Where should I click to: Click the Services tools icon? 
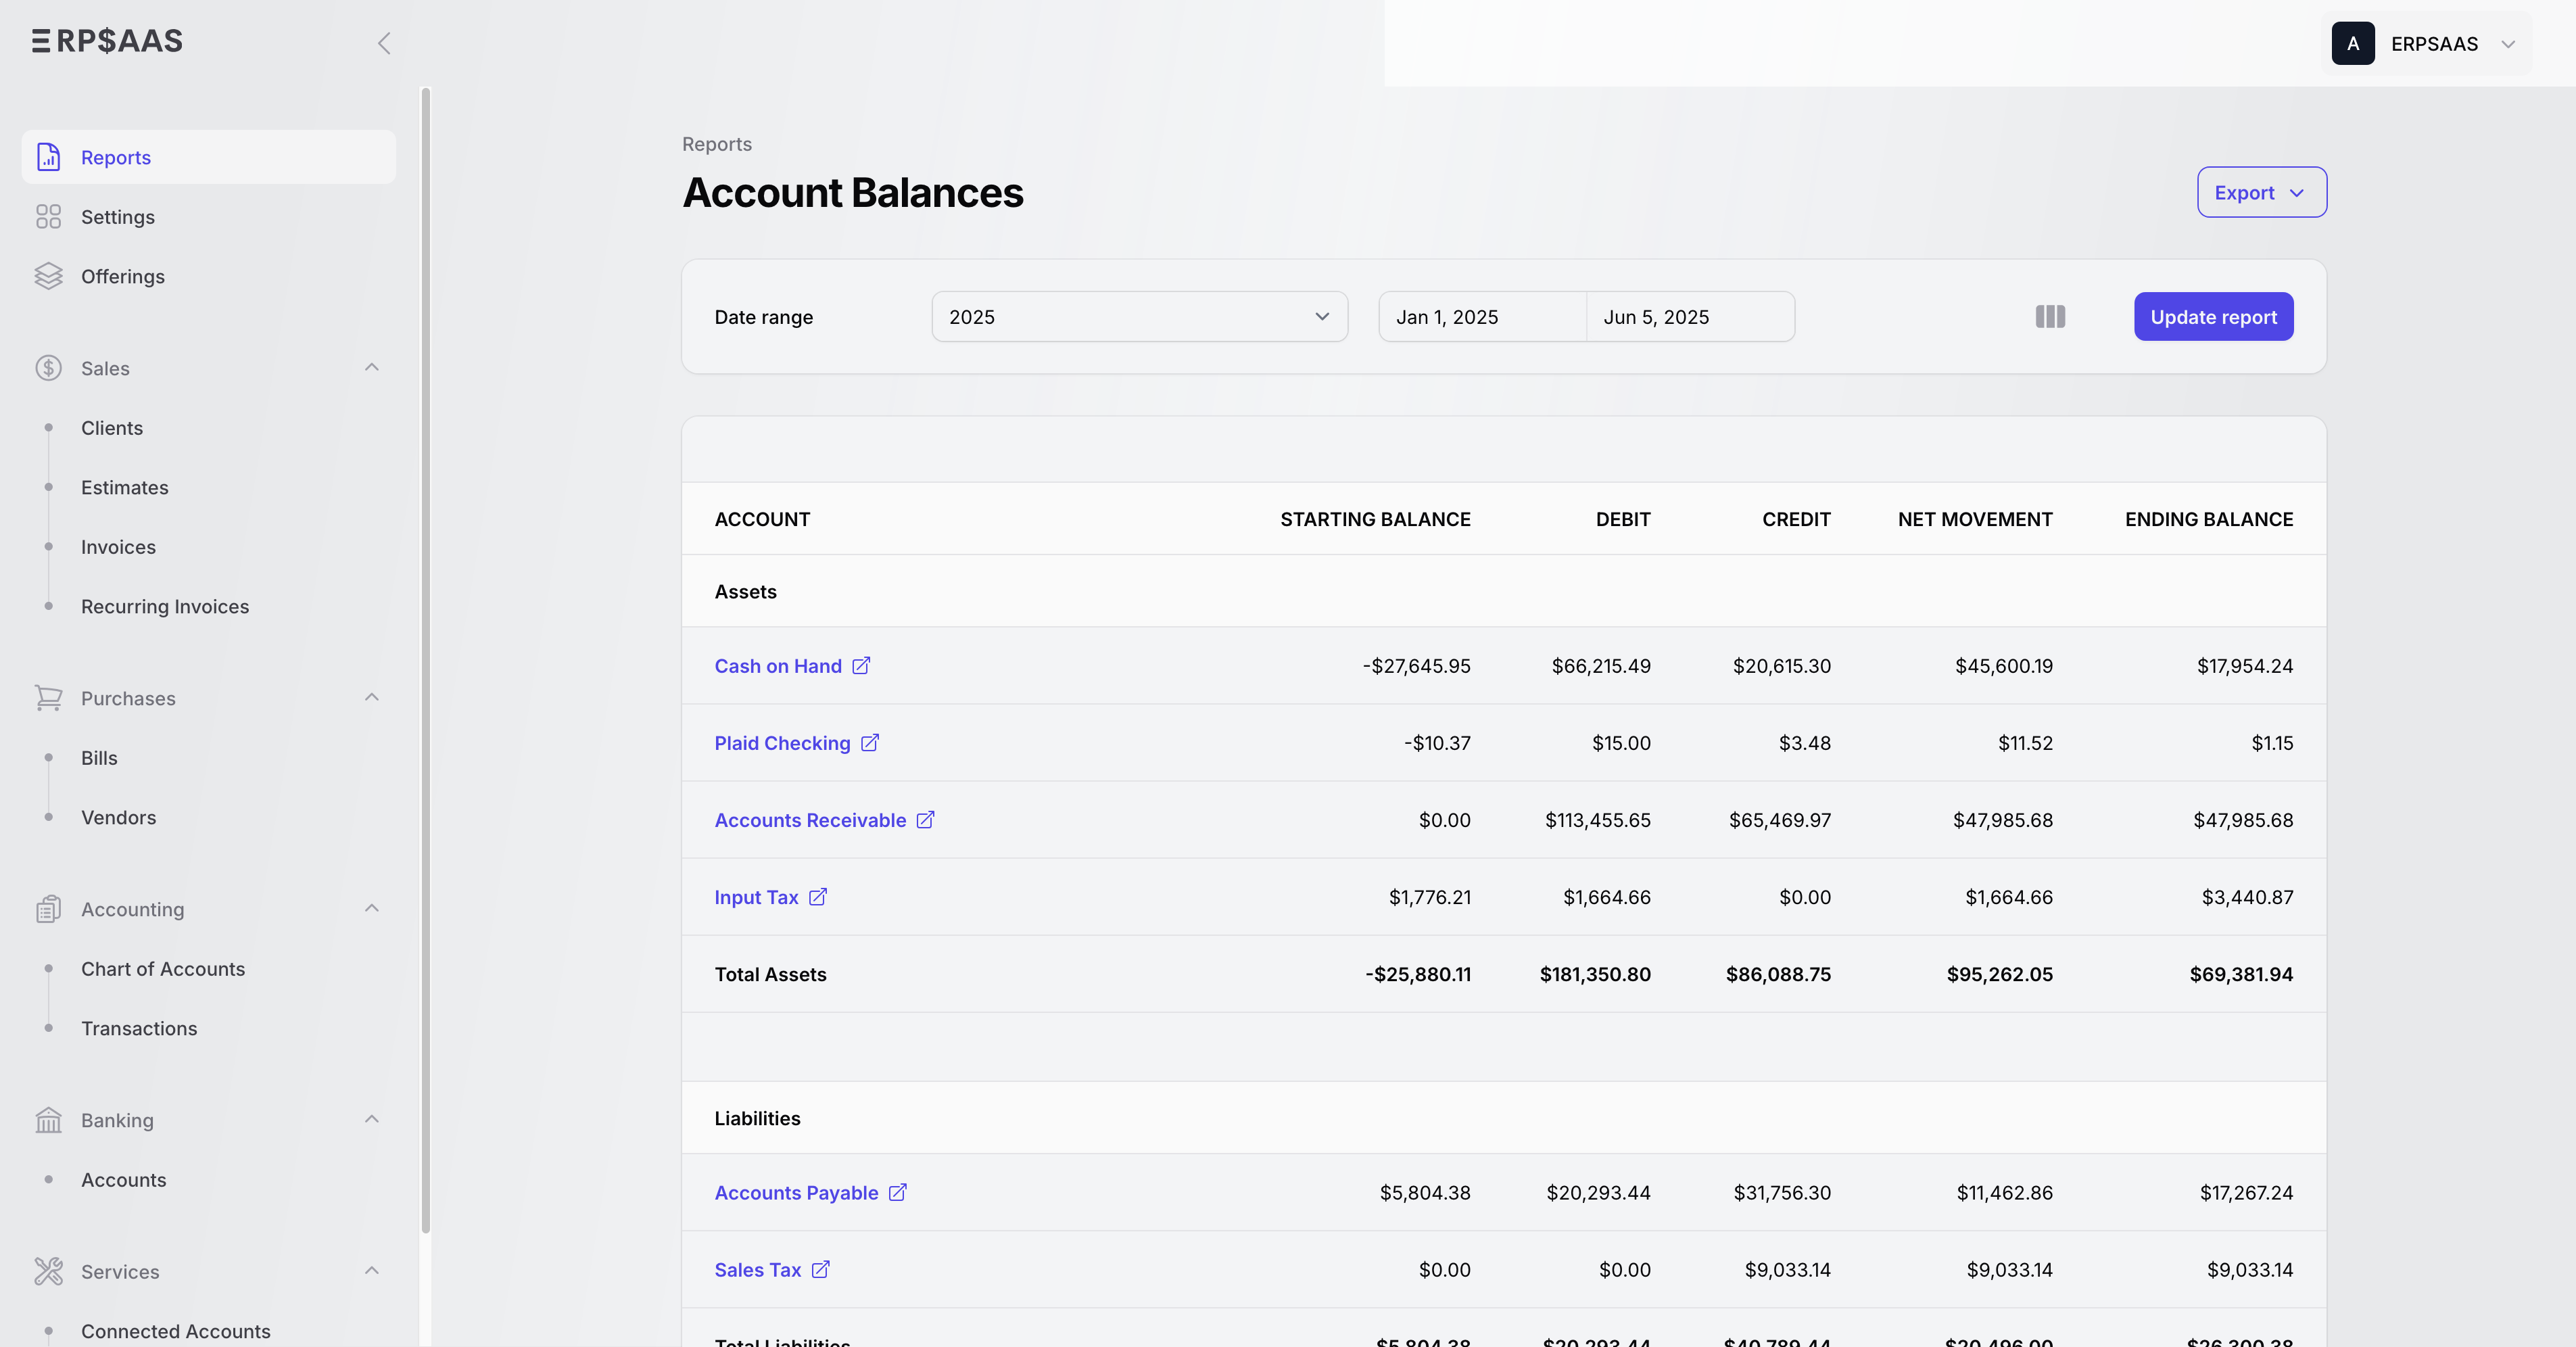click(x=48, y=1271)
